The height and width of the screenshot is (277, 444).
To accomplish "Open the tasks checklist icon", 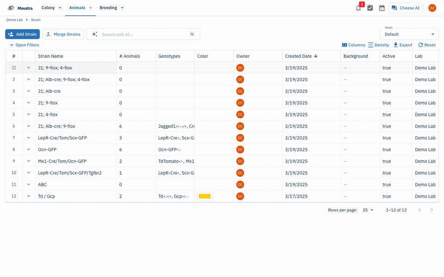I will (x=370, y=8).
